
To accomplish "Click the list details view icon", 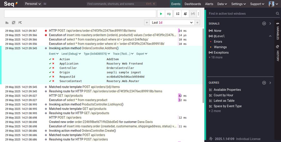I will (x=20, y=22).
